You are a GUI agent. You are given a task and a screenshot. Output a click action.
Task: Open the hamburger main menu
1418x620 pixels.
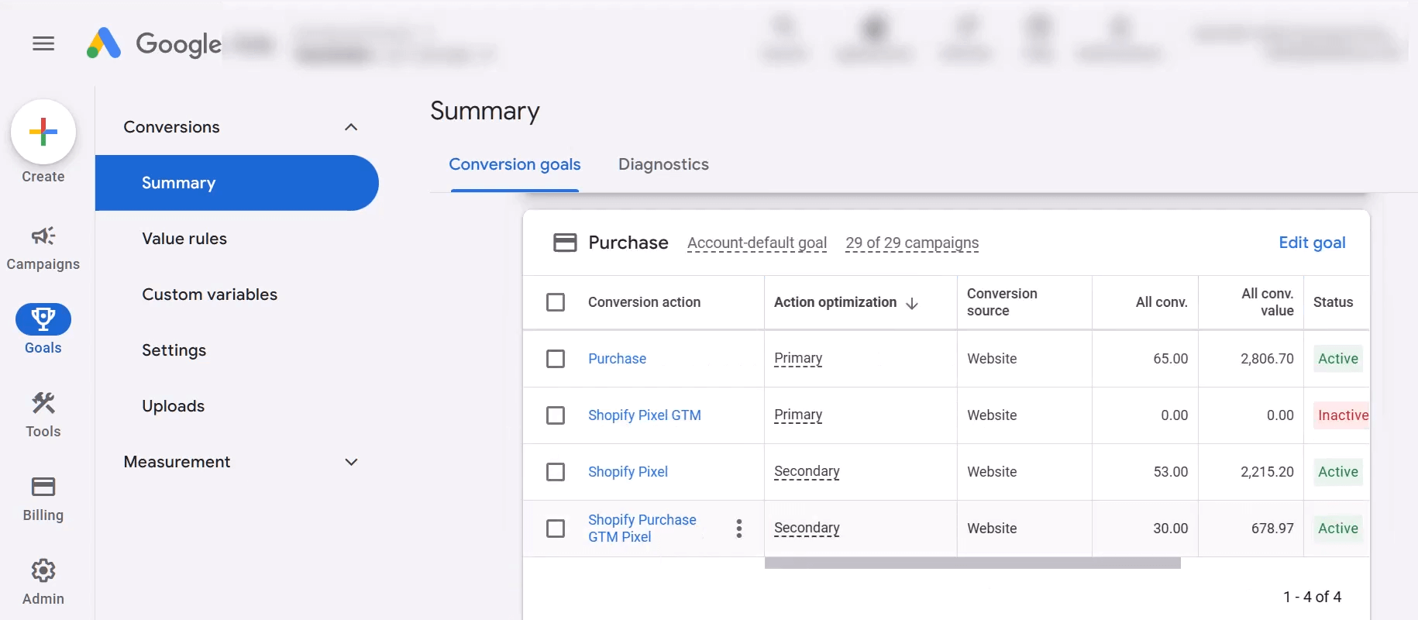[x=43, y=43]
